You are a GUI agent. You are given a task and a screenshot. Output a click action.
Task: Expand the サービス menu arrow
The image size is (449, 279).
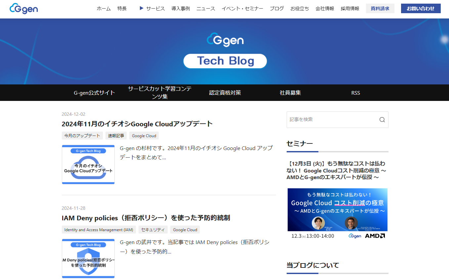[x=142, y=9]
